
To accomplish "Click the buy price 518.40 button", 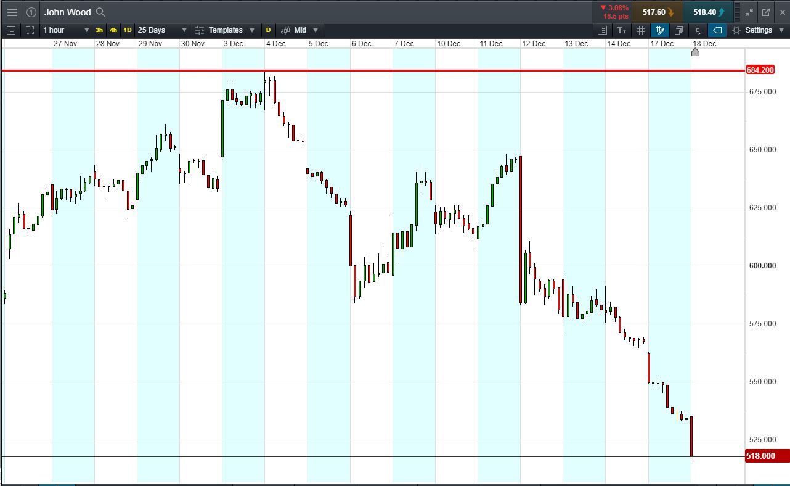I will point(708,12).
